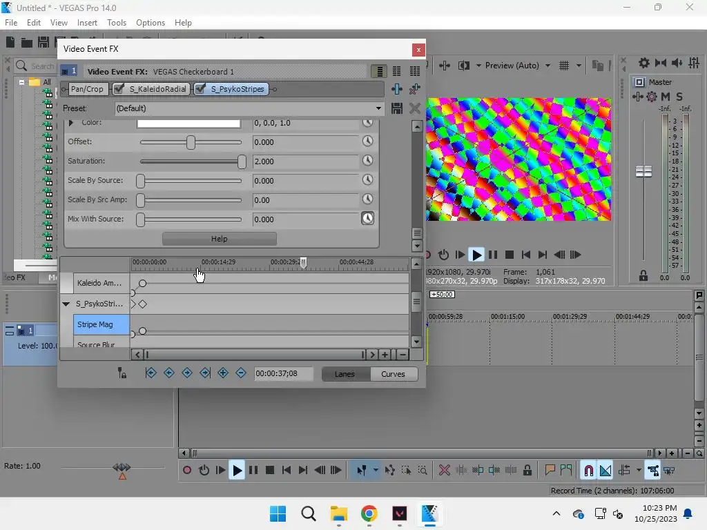This screenshot has height=530, width=707.
Task: Toggle animation for Saturation parameter
Action: [368, 160]
